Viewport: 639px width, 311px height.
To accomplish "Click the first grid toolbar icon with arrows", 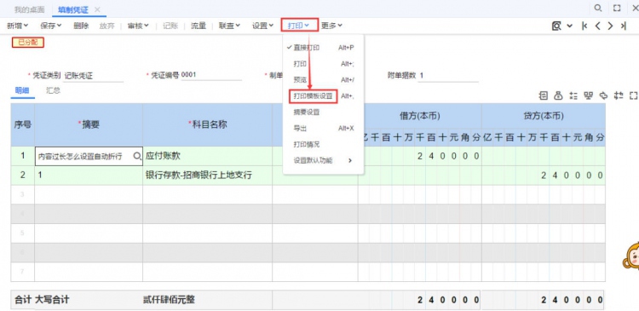I will pos(544,95).
